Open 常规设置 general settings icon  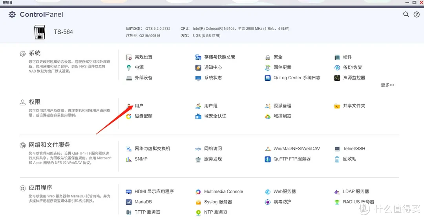(x=129, y=57)
